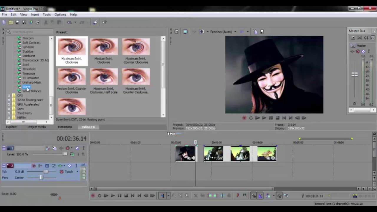The width and height of the screenshot is (377, 212).
Task: Copy snapshot to clipboard icon
Action: coord(255,32)
